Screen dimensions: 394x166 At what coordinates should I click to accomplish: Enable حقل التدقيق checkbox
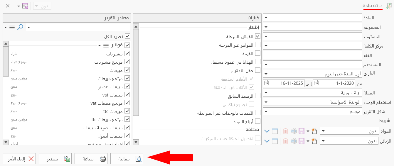pos(258,70)
